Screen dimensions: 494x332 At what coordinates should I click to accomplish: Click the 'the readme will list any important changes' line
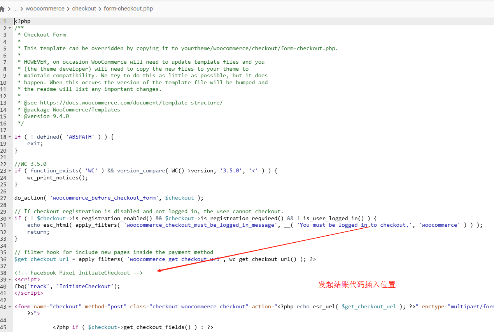coord(89,89)
